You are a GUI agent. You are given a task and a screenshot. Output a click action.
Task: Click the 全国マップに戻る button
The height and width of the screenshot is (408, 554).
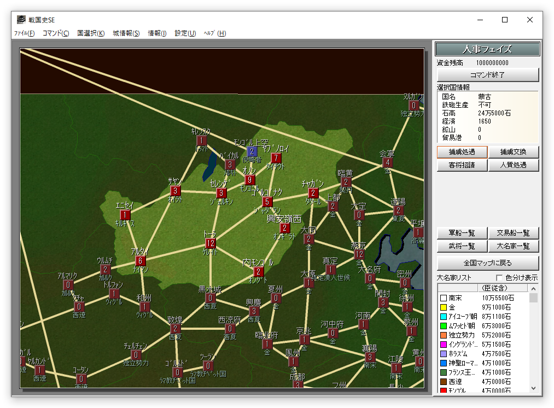pyautogui.click(x=488, y=263)
